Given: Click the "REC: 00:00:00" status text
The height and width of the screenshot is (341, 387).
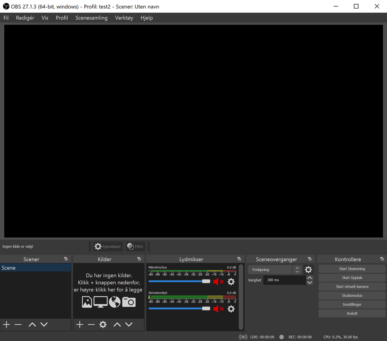Looking at the screenshot, I should click(300, 337).
